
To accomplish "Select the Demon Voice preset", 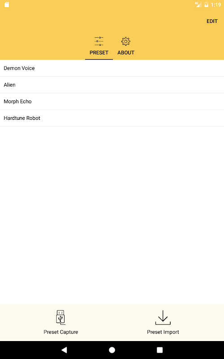I will click(112, 68).
